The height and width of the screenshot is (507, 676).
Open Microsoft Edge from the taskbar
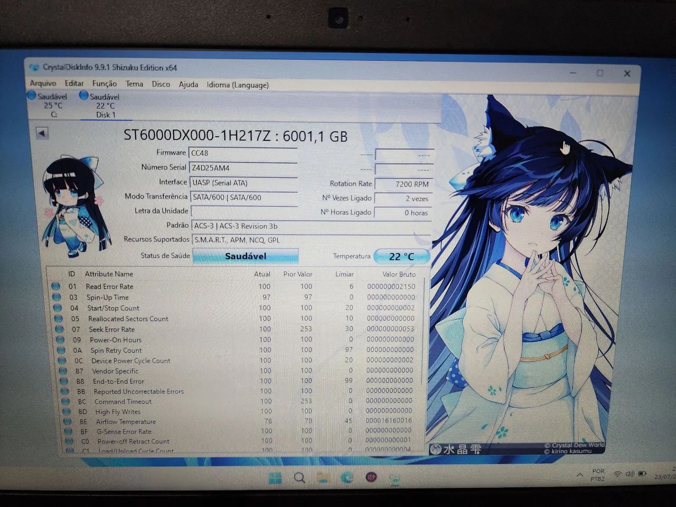(347, 477)
